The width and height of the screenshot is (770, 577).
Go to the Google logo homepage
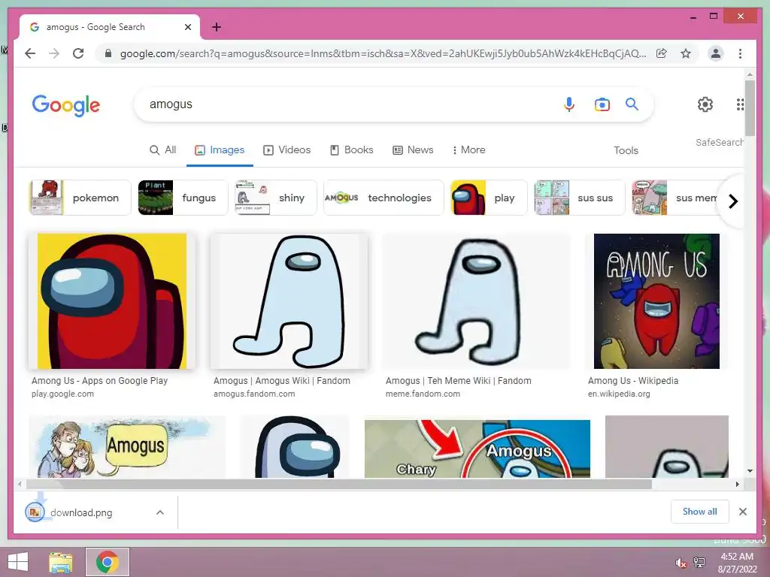click(x=66, y=105)
